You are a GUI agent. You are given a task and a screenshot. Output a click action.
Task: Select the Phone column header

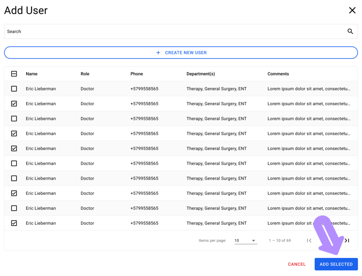tap(136, 74)
